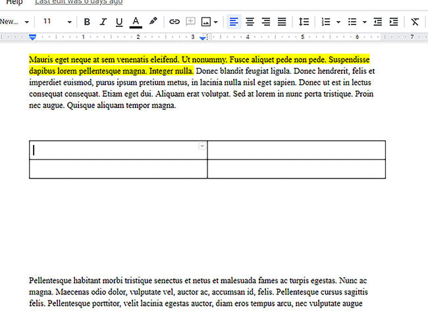Click the bottom-right table cell
This screenshot has height=334, width=428.
296,169
